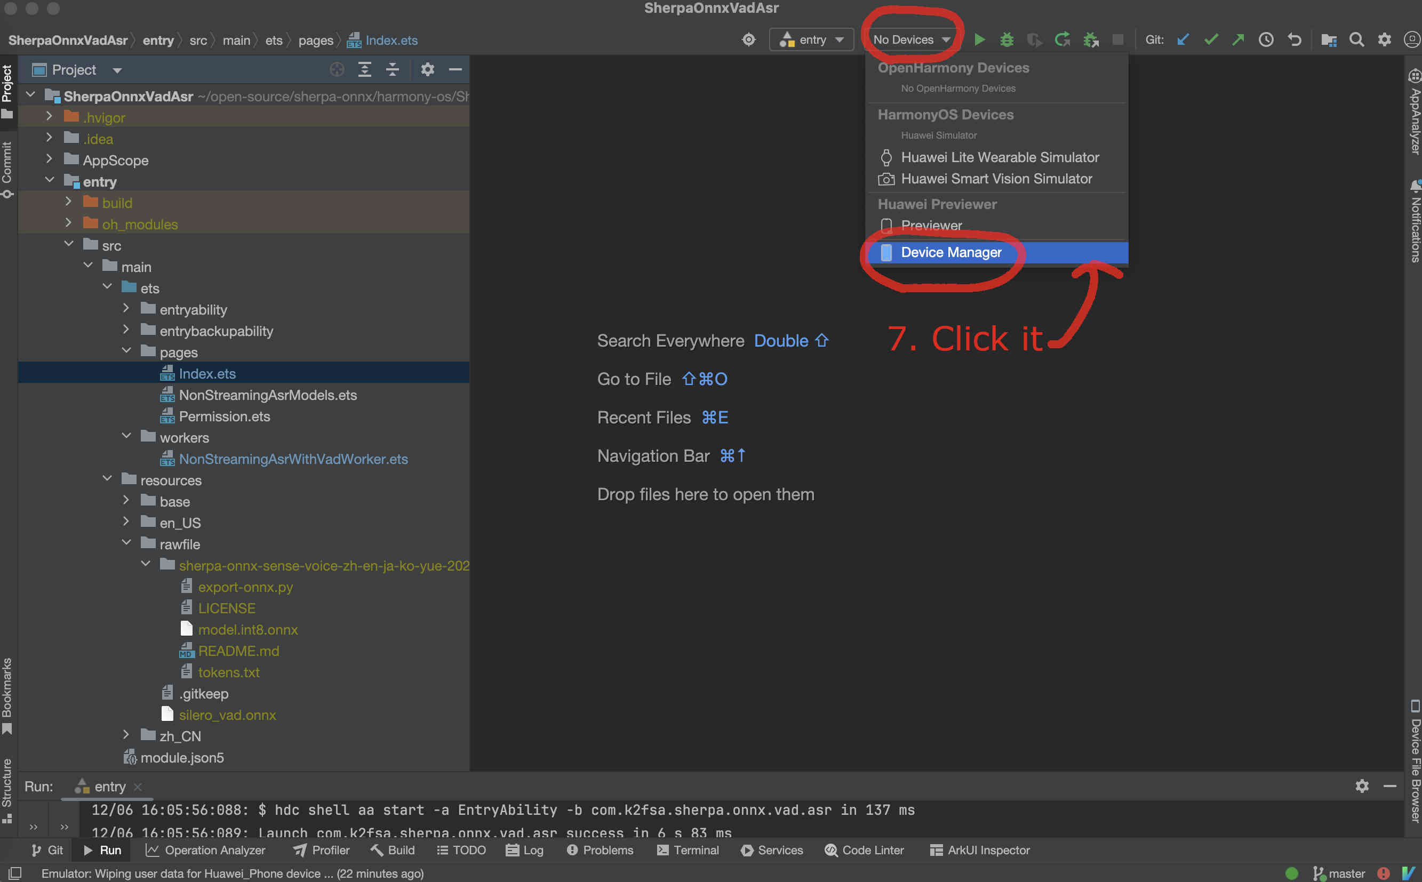Open Project Structure folder icon in toolbar
This screenshot has width=1422, height=882.
[1329, 39]
